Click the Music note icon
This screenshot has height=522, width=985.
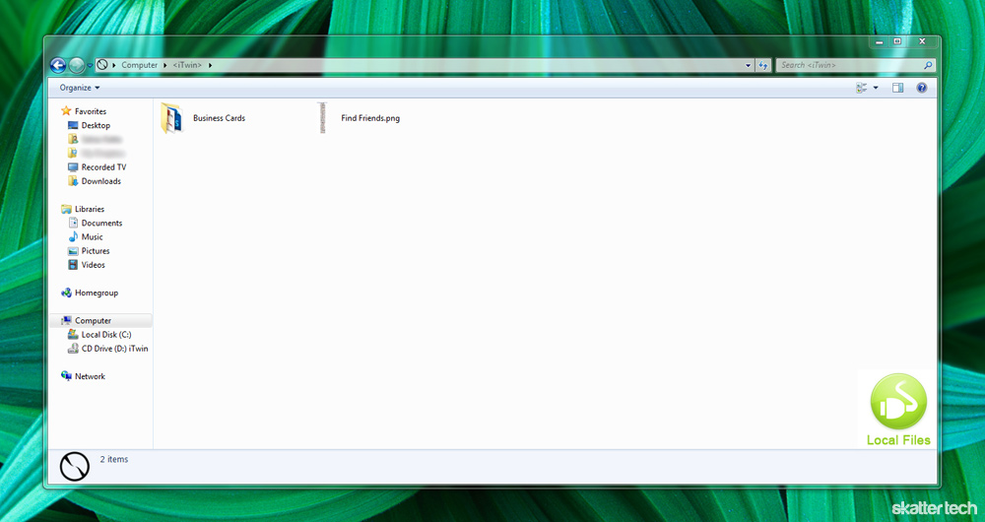point(73,236)
